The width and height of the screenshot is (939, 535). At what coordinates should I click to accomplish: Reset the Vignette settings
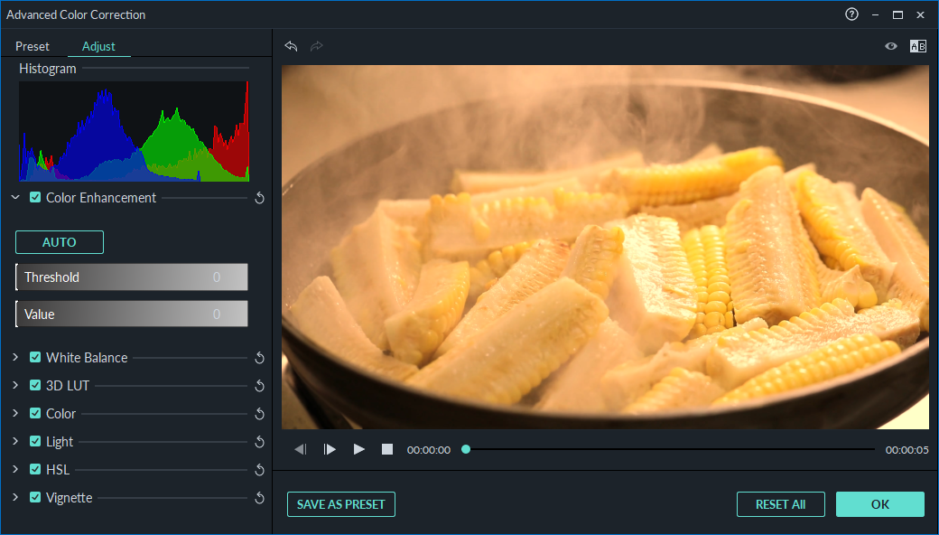(x=259, y=498)
